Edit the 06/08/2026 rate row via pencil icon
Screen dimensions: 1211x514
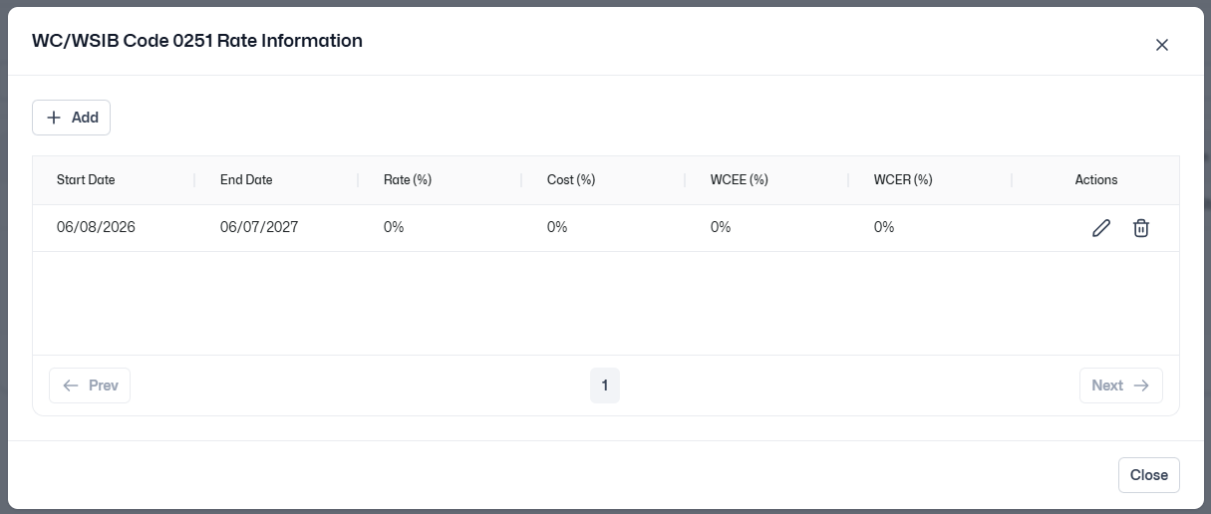click(1101, 228)
